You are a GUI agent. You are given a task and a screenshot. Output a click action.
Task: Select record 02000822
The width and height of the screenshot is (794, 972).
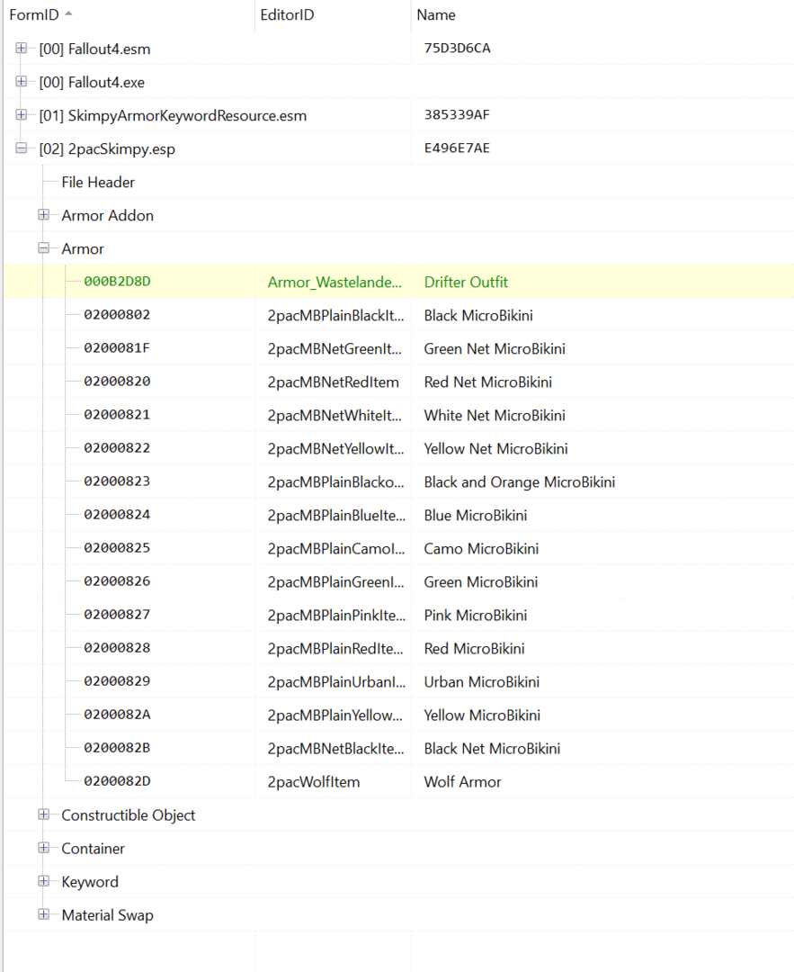[117, 448]
